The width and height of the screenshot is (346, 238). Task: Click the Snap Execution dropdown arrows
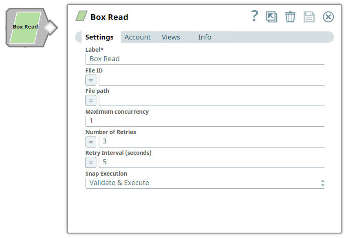[x=323, y=183]
